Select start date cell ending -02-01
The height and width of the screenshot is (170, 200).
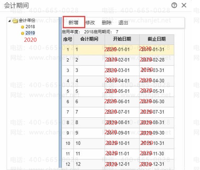pos(122,60)
